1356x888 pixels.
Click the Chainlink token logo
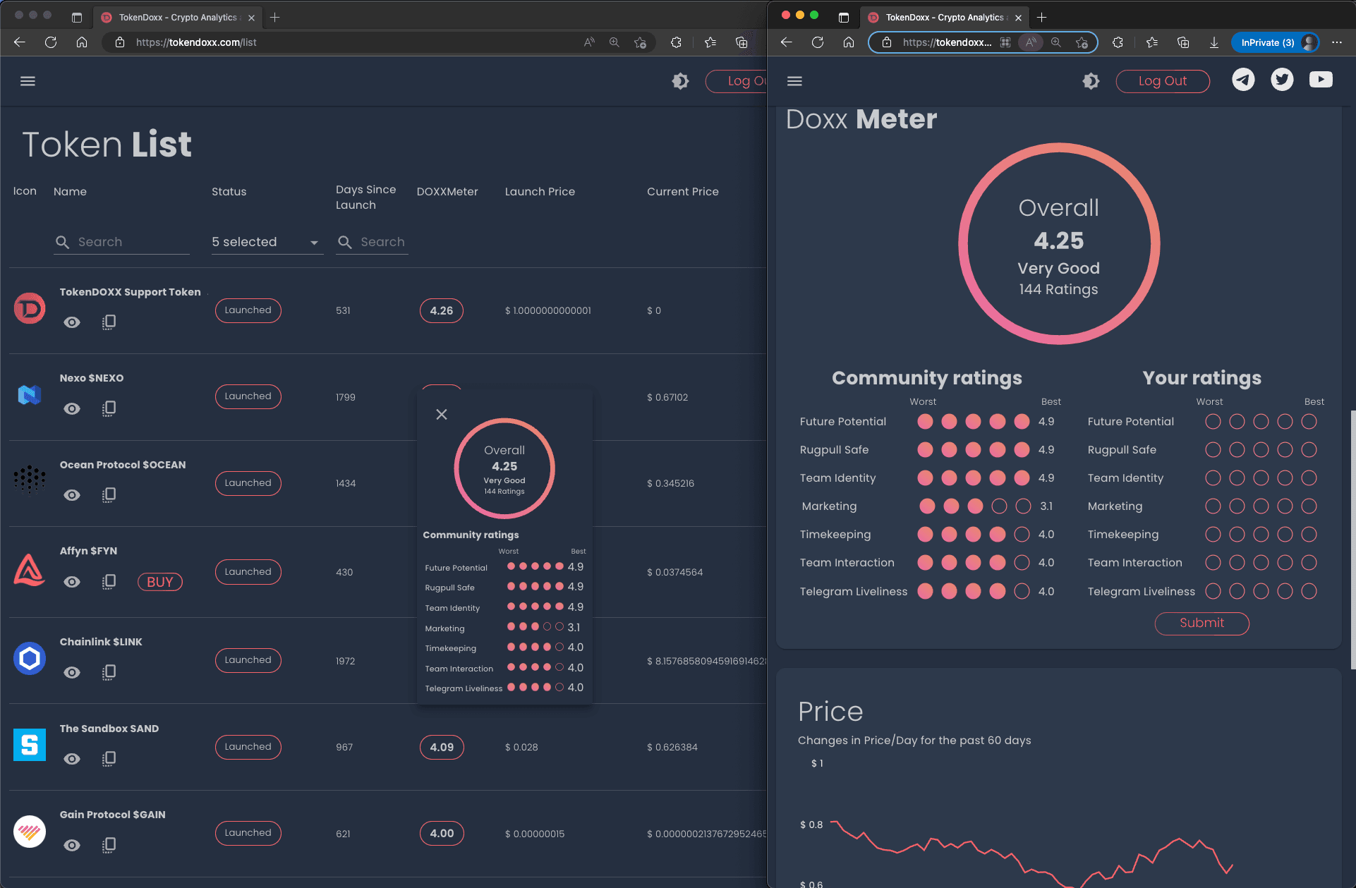point(30,658)
